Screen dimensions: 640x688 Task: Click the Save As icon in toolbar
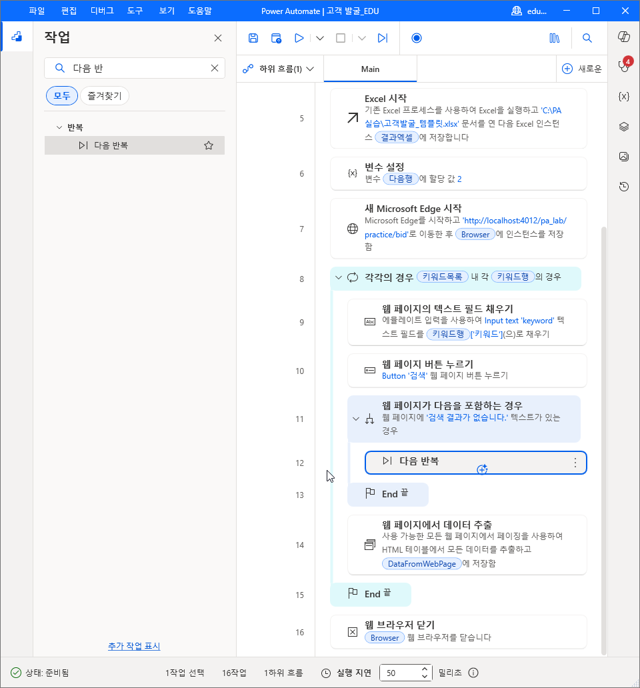pyautogui.click(x=276, y=38)
